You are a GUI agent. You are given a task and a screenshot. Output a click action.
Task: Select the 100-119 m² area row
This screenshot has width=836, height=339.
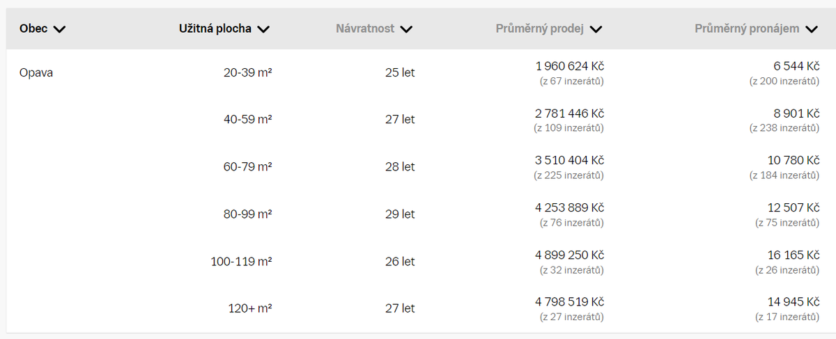(241, 262)
